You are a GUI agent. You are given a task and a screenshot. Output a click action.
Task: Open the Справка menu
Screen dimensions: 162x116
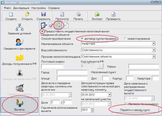point(54,8)
